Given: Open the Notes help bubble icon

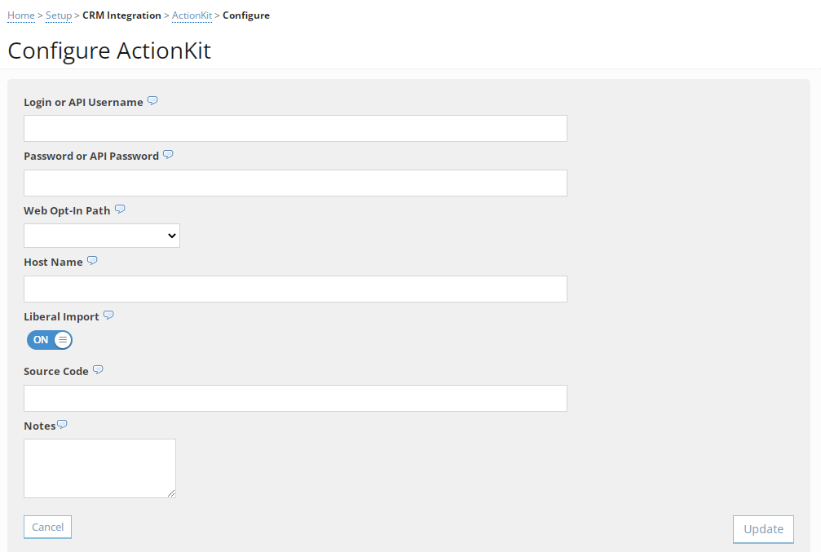Looking at the screenshot, I should pyautogui.click(x=63, y=423).
